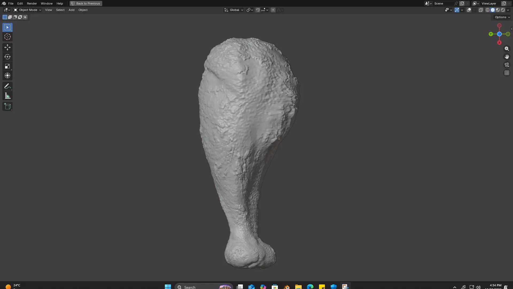The width and height of the screenshot is (513, 289).
Task: Open the transform pivot point dropdown
Action: [x=250, y=10]
